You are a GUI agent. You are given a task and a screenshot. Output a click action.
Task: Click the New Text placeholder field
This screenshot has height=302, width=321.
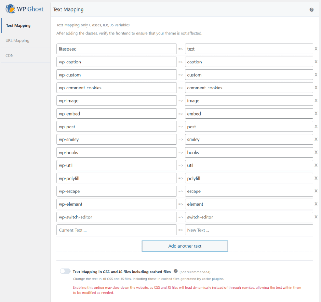click(x=249, y=230)
